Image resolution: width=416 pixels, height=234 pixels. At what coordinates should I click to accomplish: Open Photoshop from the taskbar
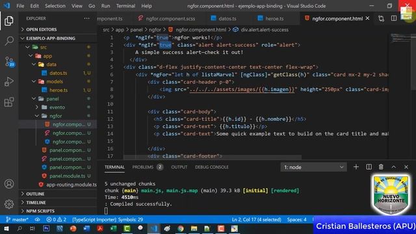[46, 228]
